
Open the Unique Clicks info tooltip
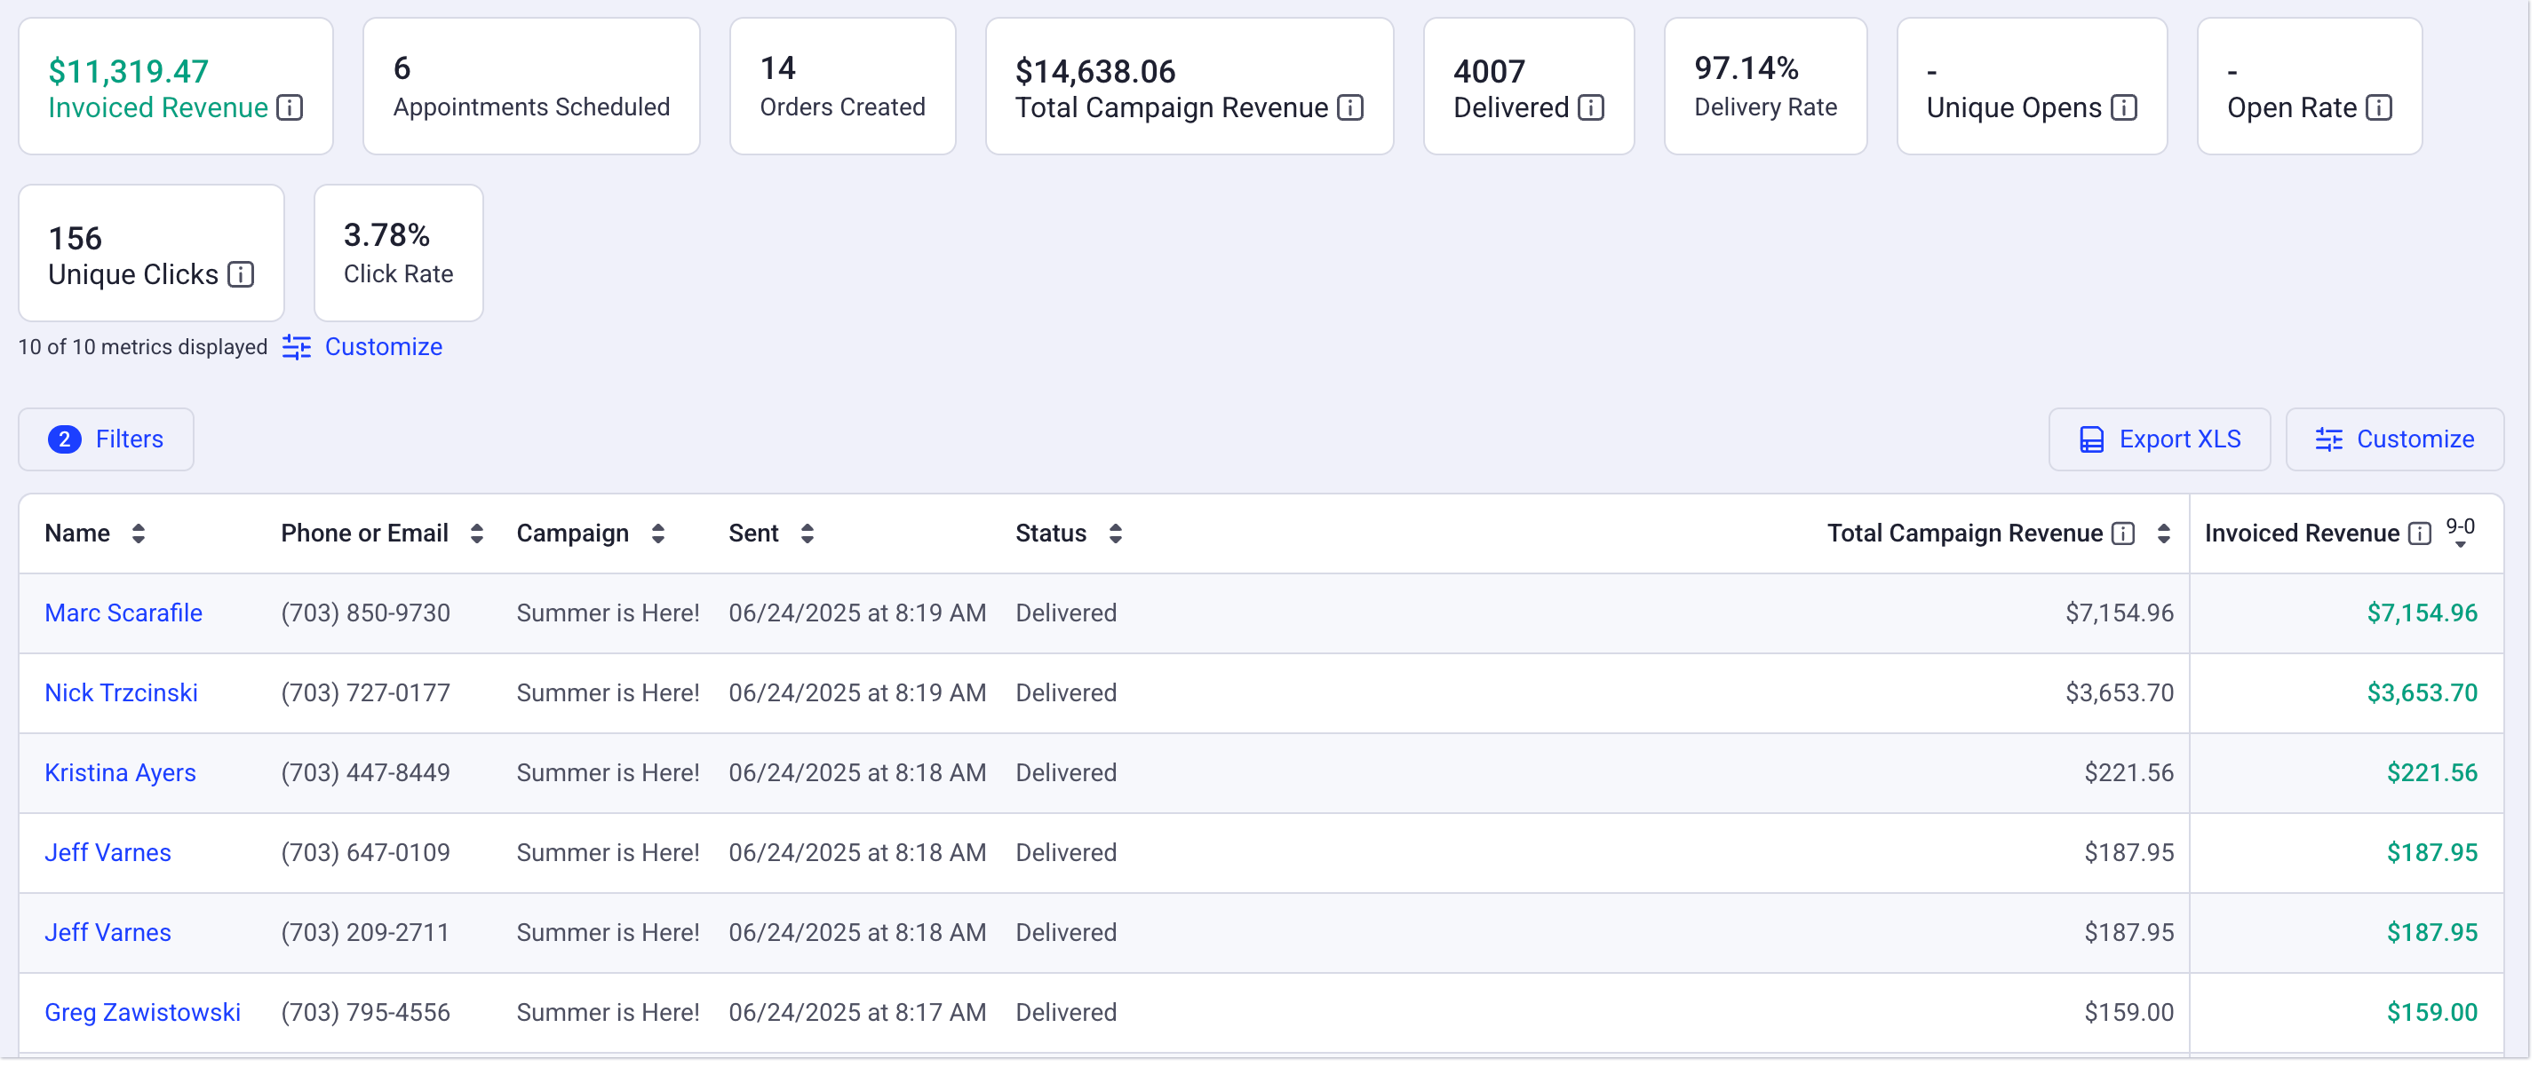coord(239,276)
